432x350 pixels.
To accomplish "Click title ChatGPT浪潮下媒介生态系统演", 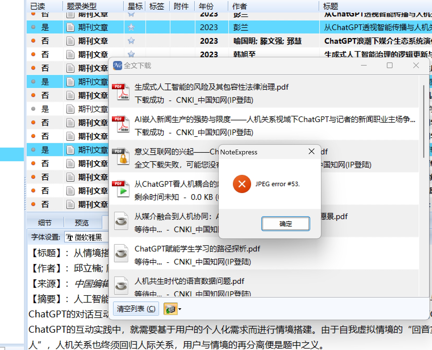I will tap(378, 41).
